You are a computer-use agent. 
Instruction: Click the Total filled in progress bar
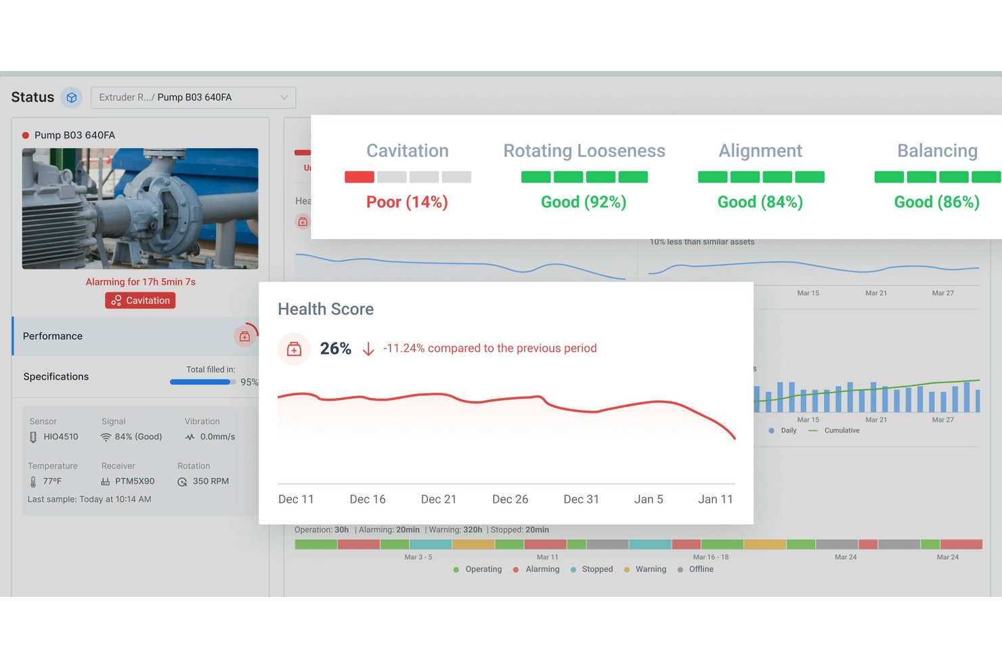point(202,382)
